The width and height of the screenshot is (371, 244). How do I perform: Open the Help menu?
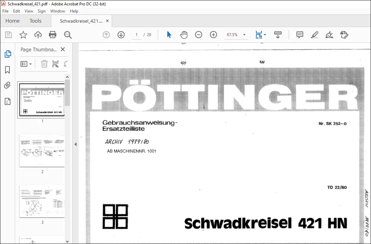(74, 11)
